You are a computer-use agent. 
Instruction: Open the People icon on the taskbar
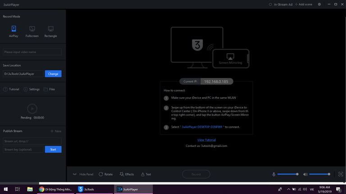(x=280, y=189)
